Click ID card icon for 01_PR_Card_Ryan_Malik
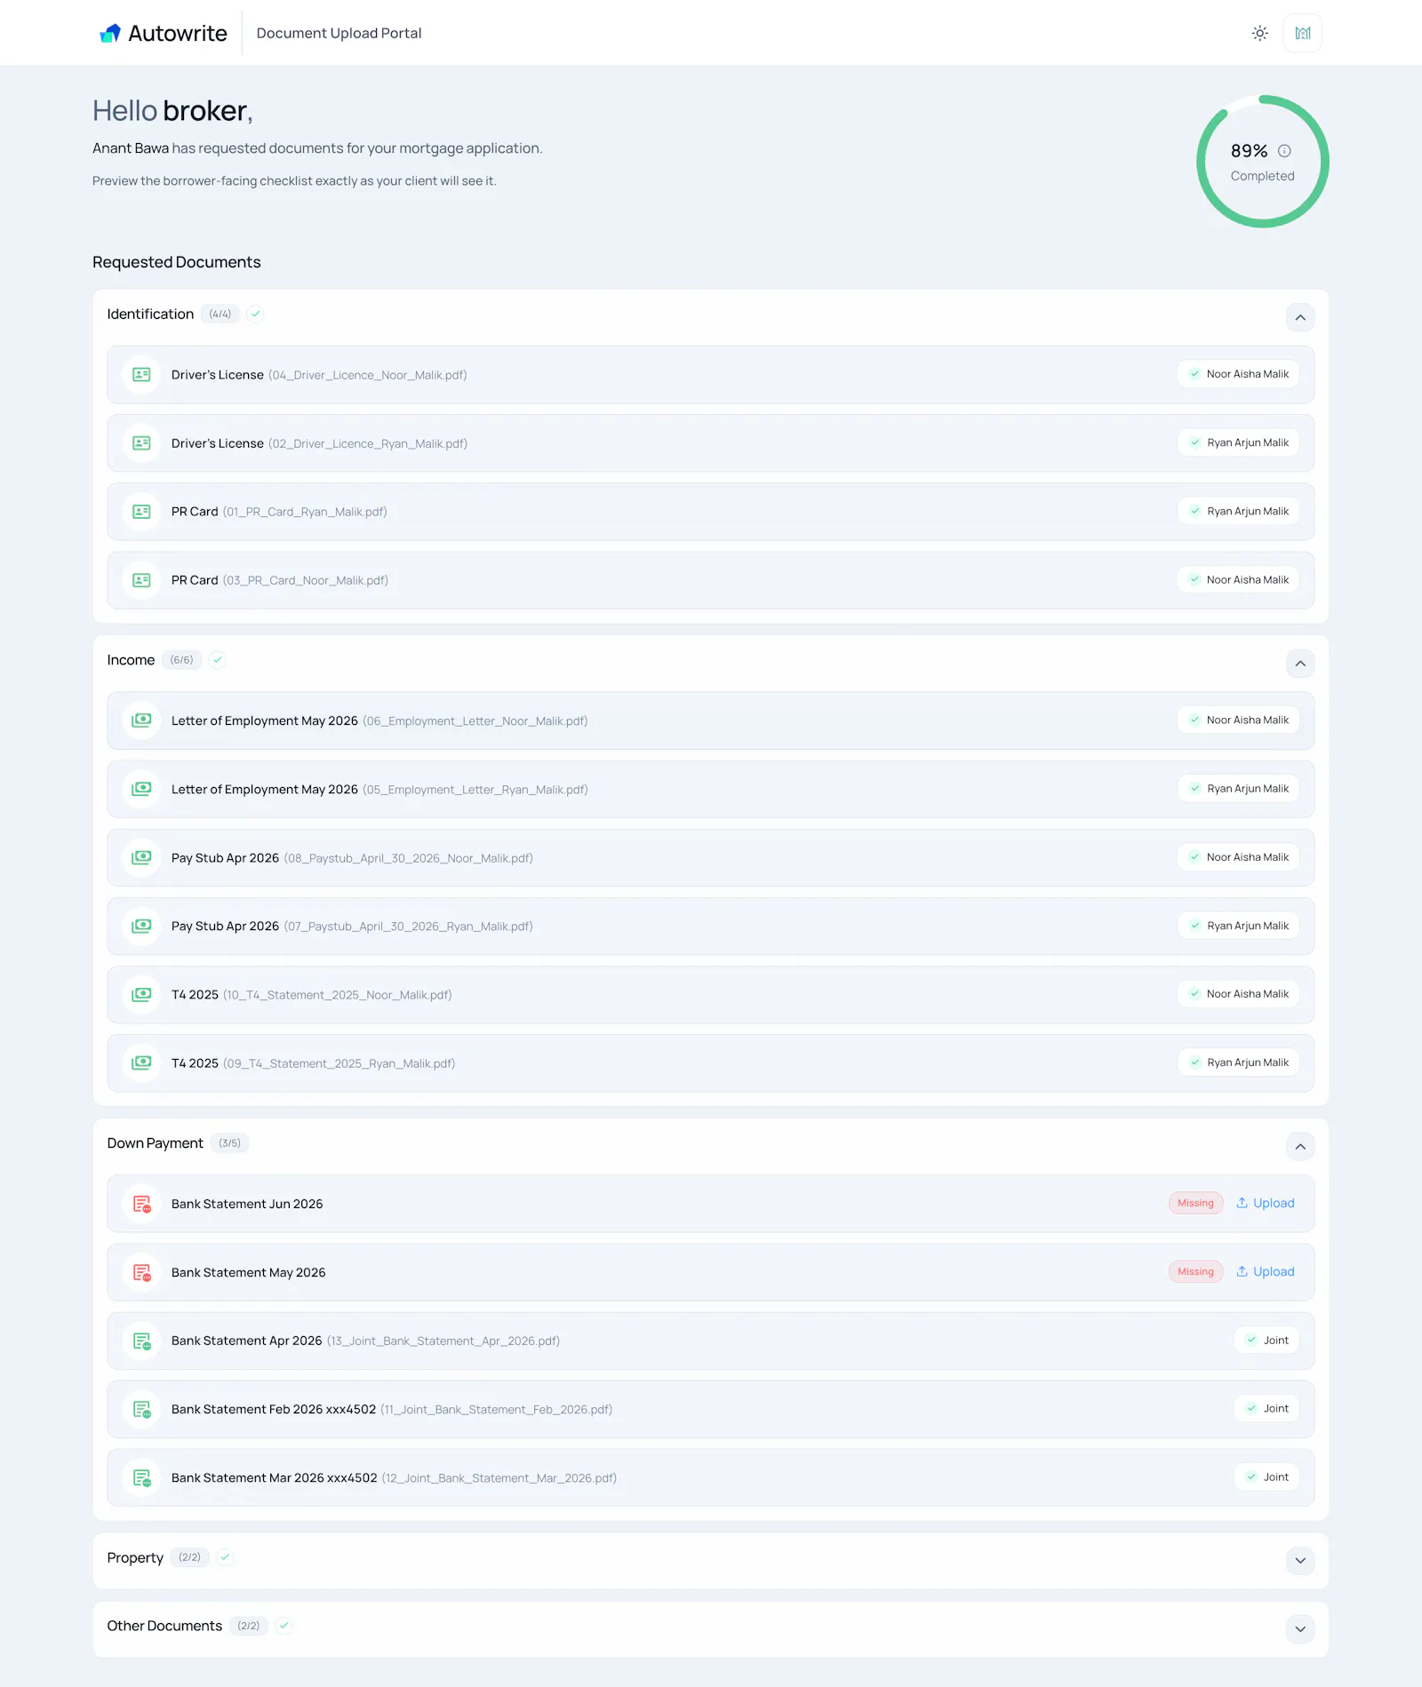 pyautogui.click(x=141, y=512)
